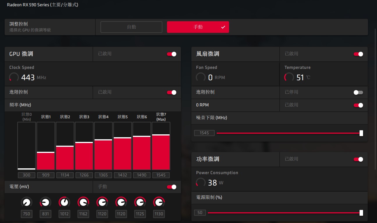Toggle the 0 RPM enabled switch
The width and height of the screenshot is (377, 223).
(x=358, y=105)
